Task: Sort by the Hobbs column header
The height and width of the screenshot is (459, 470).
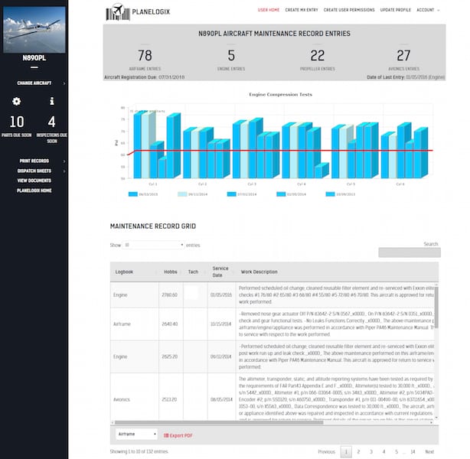Action: (171, 272)
